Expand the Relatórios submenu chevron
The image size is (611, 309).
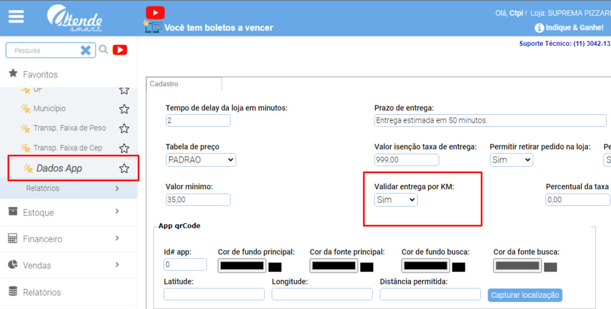(118, 189)
